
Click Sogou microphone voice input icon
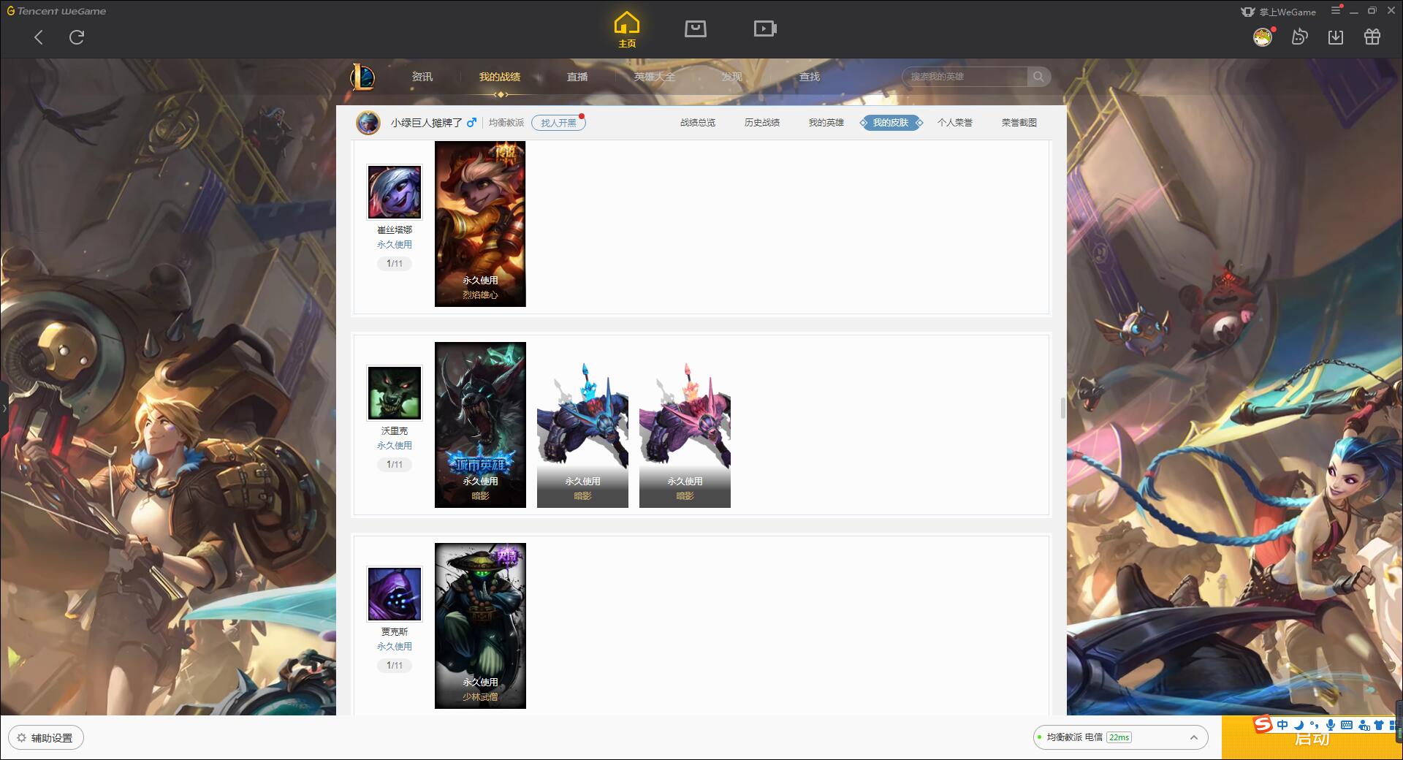pos(1330,725)
